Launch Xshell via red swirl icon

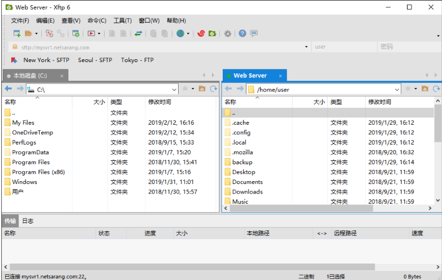pos(201,33)
